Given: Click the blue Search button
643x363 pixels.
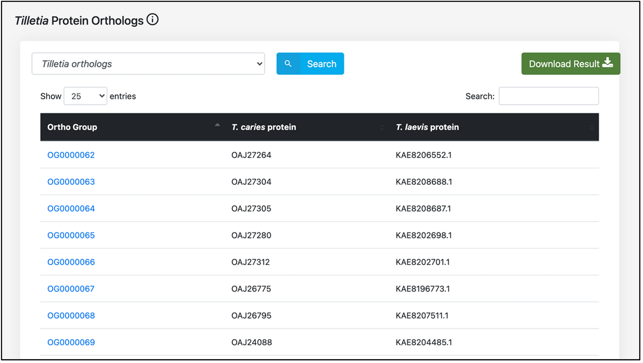Looking at the screenshot, I should (310, 64).
